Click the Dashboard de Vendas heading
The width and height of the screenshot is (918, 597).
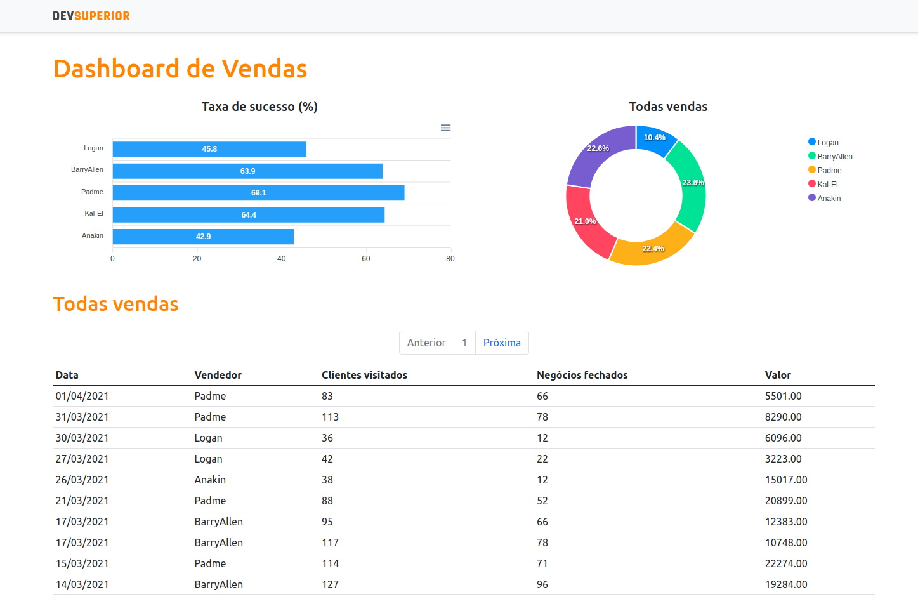180,68
